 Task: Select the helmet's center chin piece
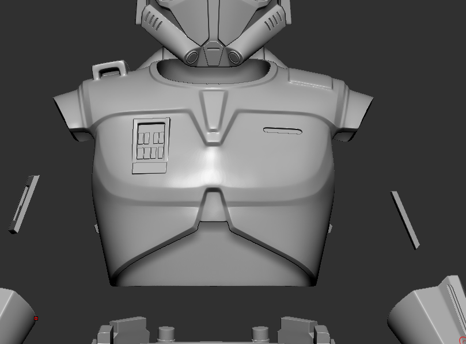coord(213,54)
